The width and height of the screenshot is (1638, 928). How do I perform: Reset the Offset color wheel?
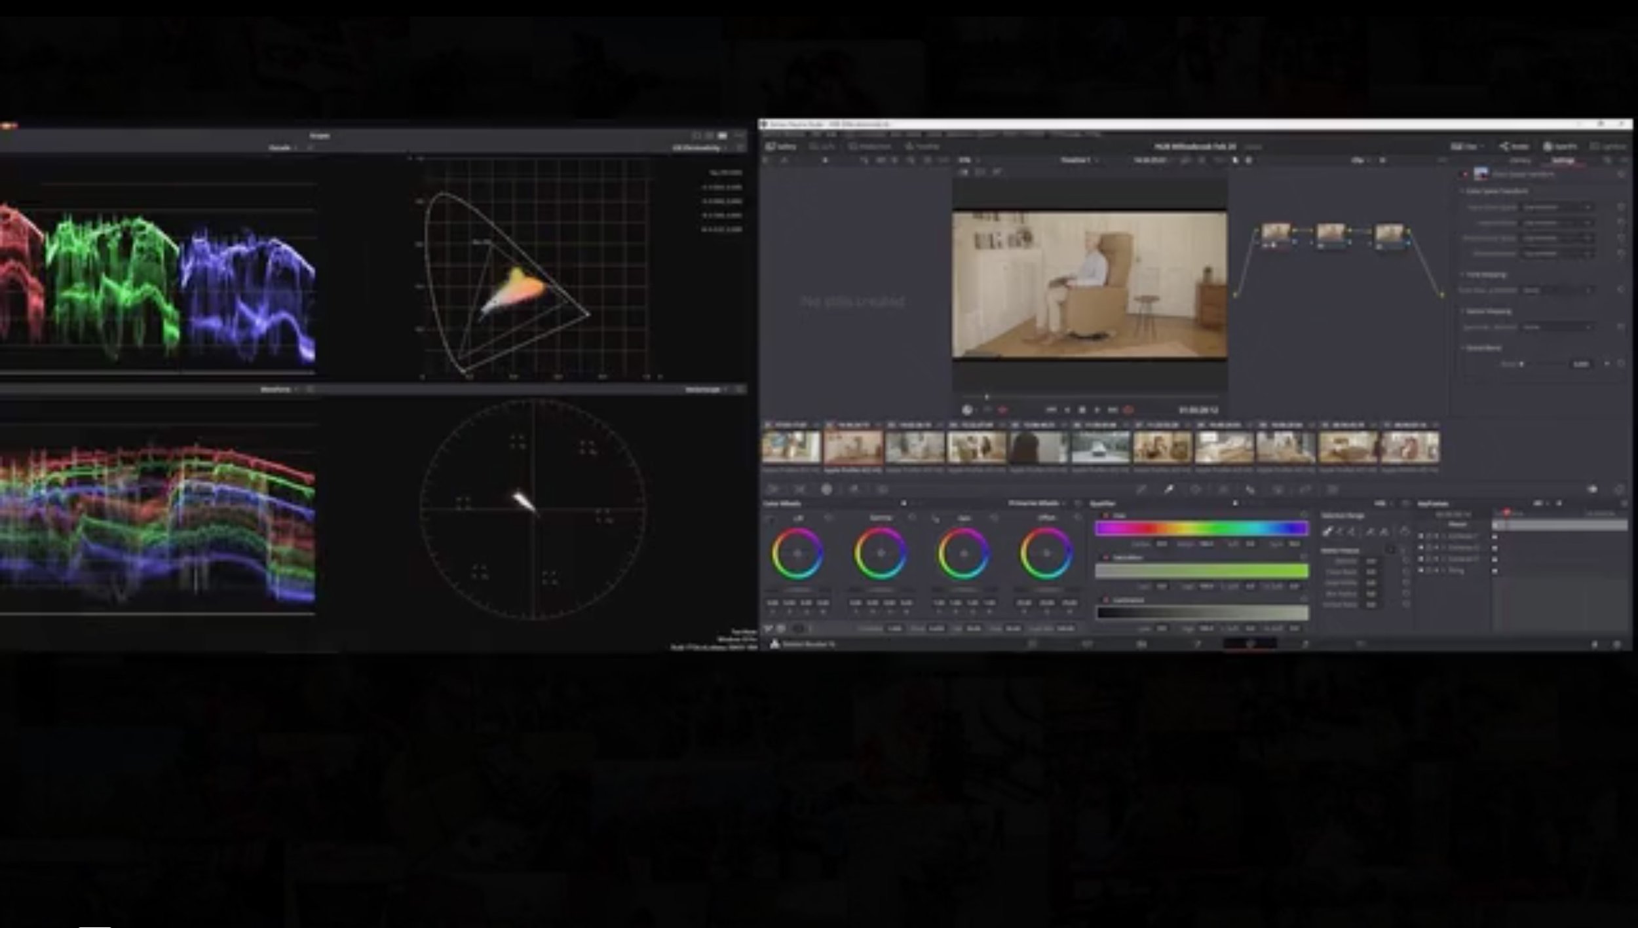coord(1077,518)
